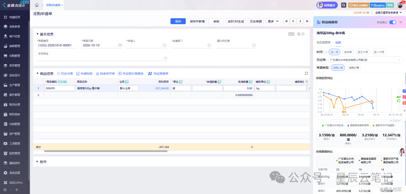Image resolution: width=406 pixels, height=194 pixels.
Task: Click the top bar search magnifier icon
Action: (x=344, y=5)
